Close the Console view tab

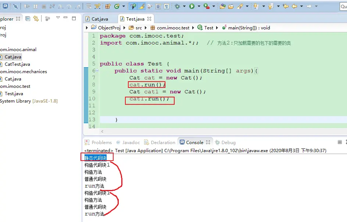pyautogui.click(x=208, y=142)
